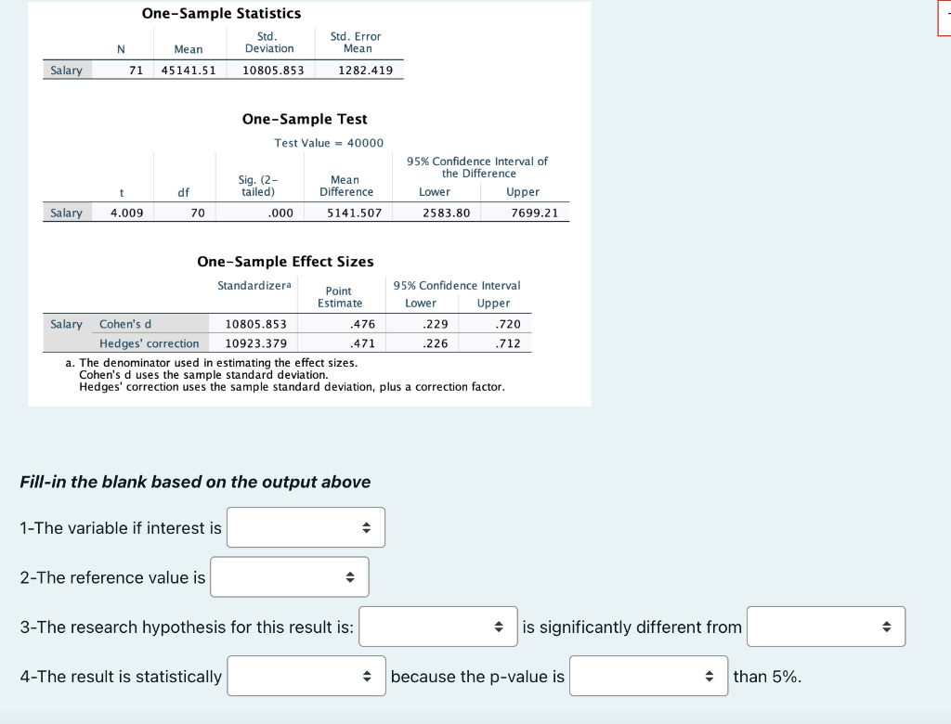Click the Fill-in the blank instruction heading
This screenshot has width=951, height=724.
pyautogui.click(x=194, y=482)
